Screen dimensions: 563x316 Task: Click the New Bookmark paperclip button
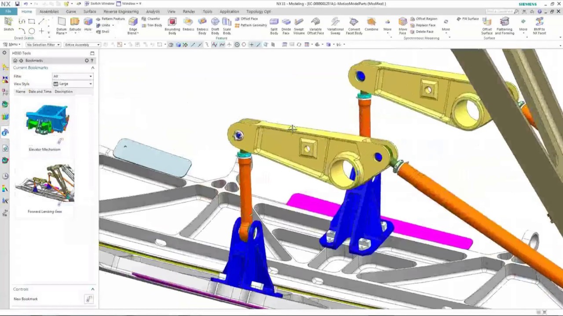[x=89, y=299]
